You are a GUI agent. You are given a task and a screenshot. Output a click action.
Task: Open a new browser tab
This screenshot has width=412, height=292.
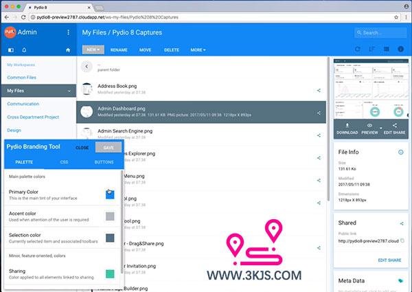pos(100,8)
